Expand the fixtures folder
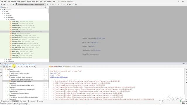The image size is (187, 105). (x=4, y=15)
